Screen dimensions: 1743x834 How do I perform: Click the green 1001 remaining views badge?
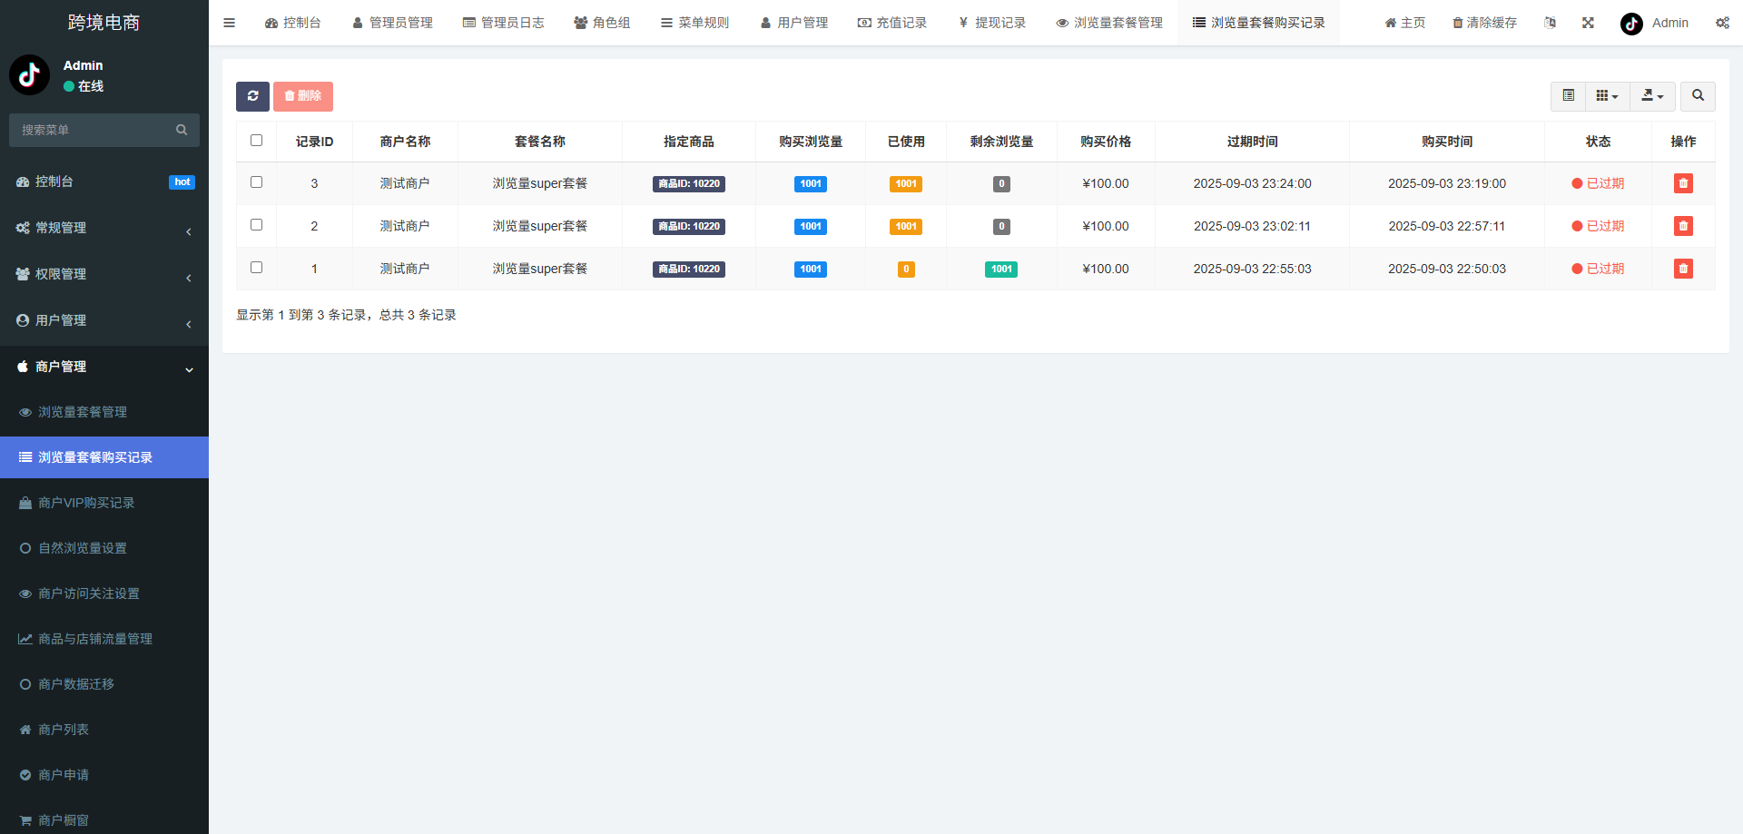[x=1000, y=269]
